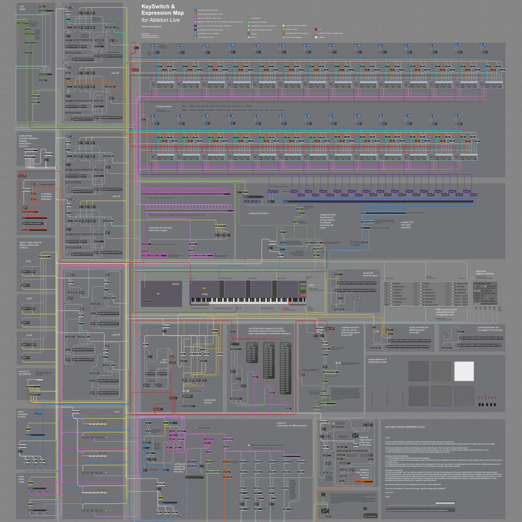The width and height of the screenshot is (522, 522).
Task: Open the first striped key switch menu
Action: (94, 424)
